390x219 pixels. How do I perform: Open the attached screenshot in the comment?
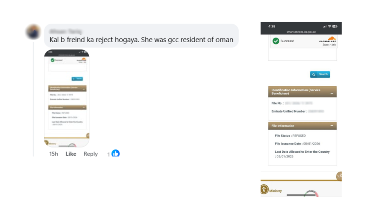(x=66, y=98)
